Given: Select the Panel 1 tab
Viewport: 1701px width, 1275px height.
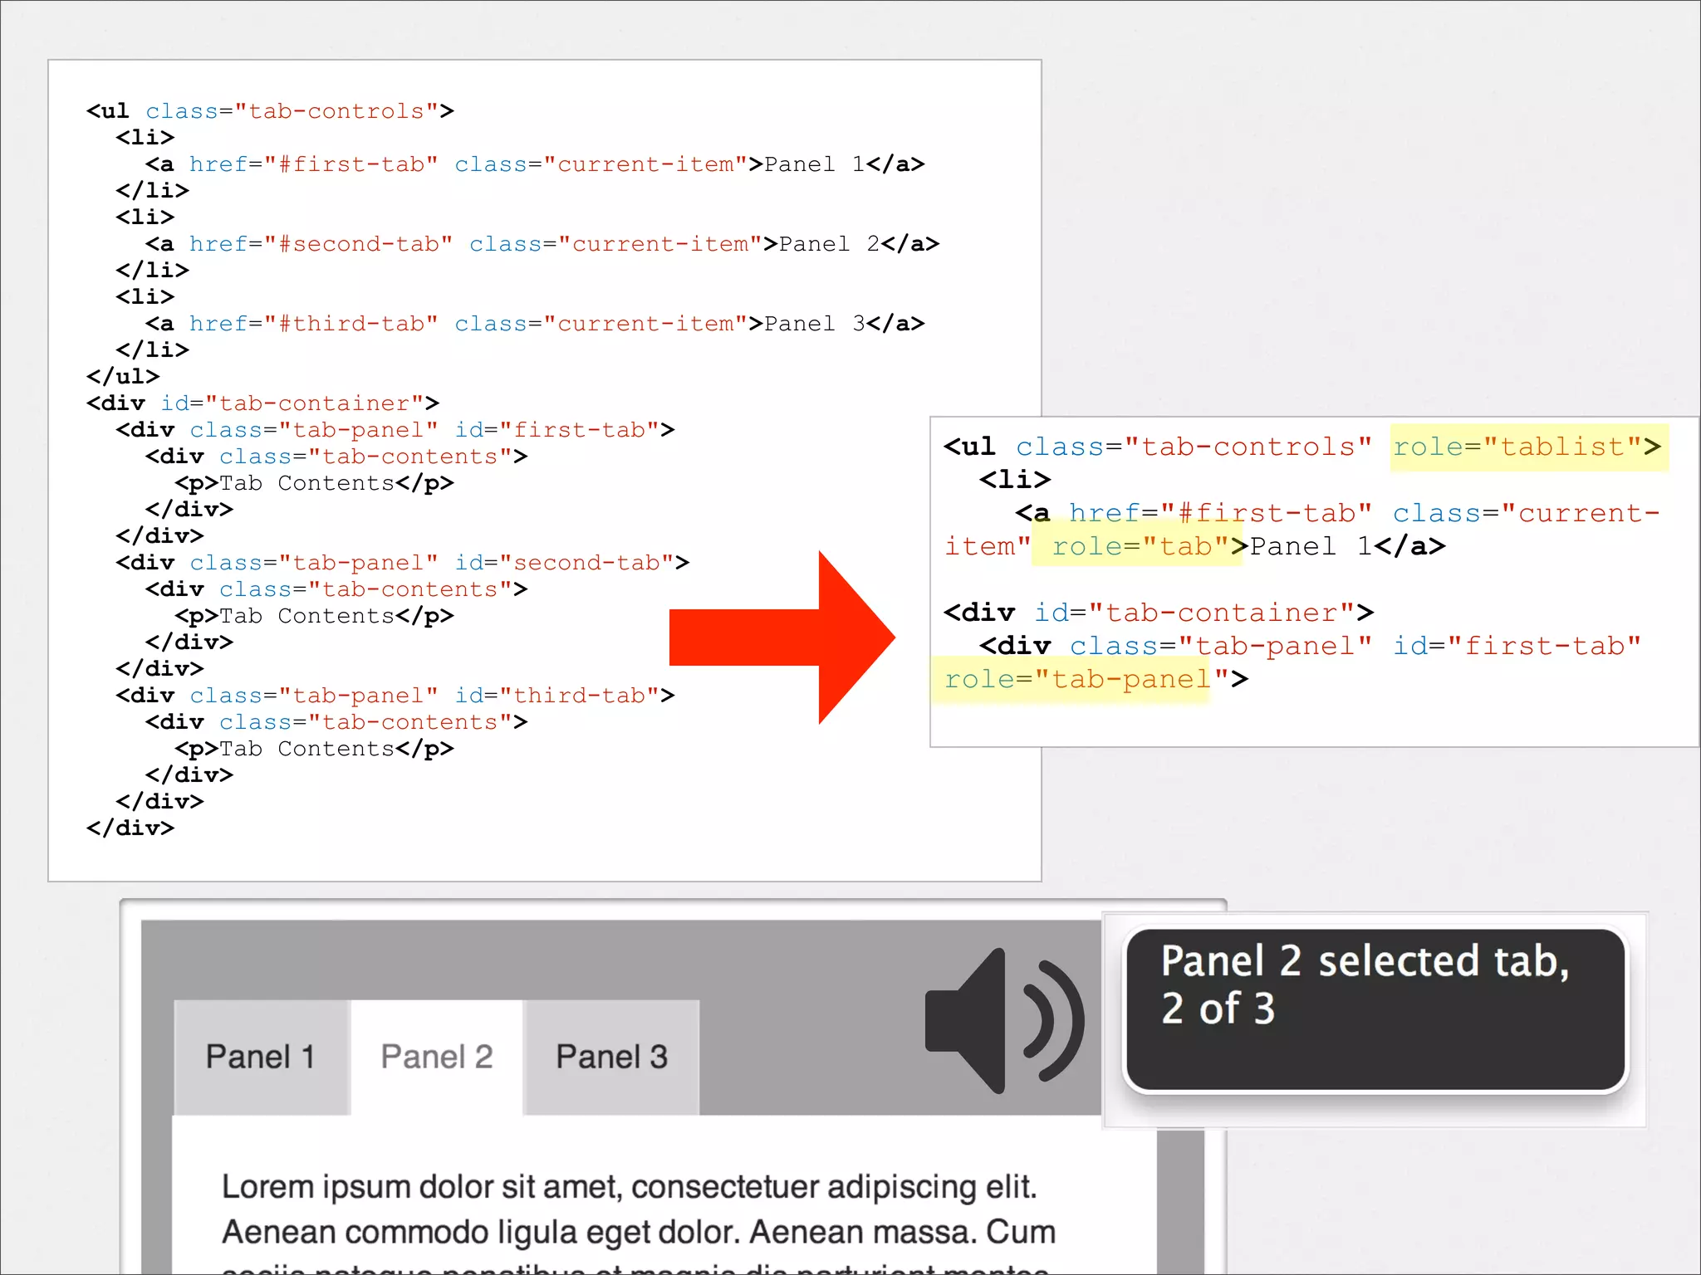Looking at the screenshot, I should (261, 1057).
